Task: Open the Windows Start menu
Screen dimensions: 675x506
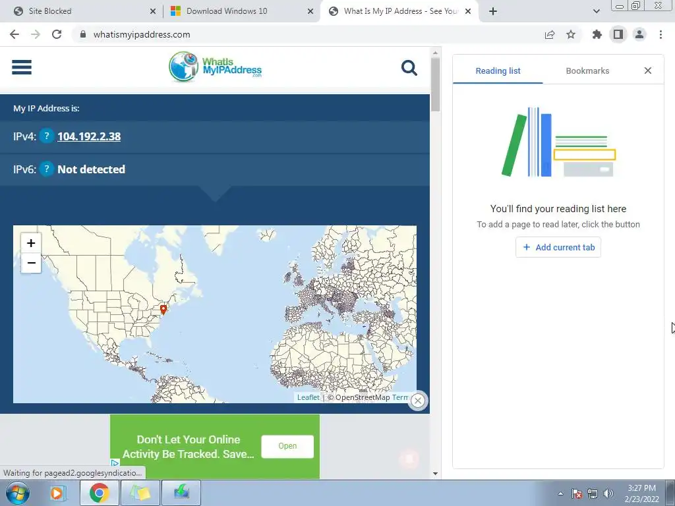Action: 18,493
